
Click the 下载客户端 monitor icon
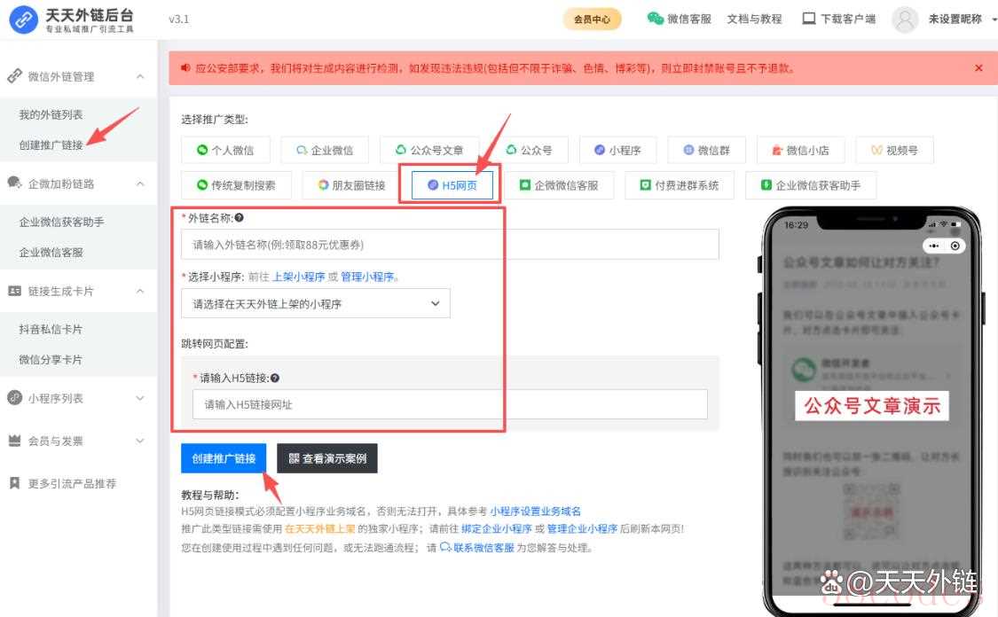(x=808, y=19)
